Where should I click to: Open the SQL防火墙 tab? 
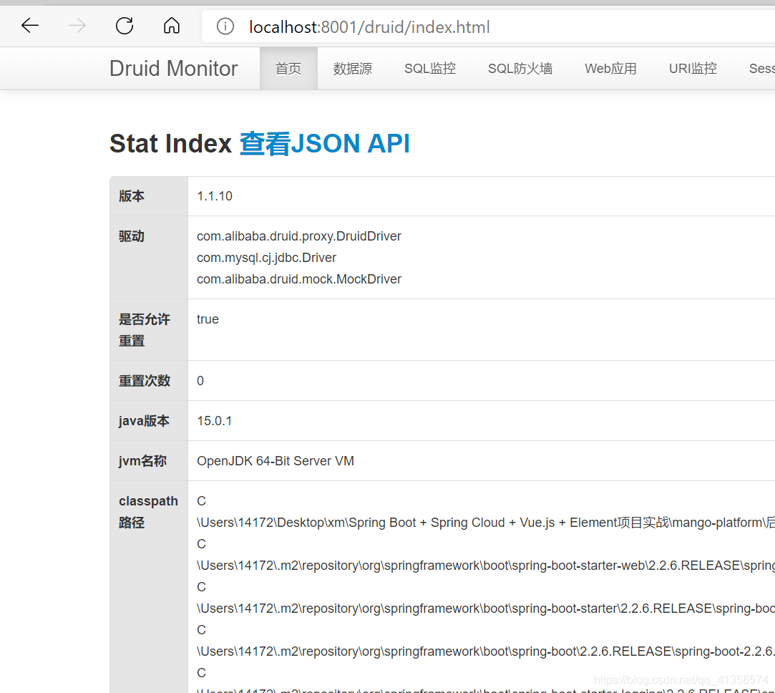click(520, 69)
